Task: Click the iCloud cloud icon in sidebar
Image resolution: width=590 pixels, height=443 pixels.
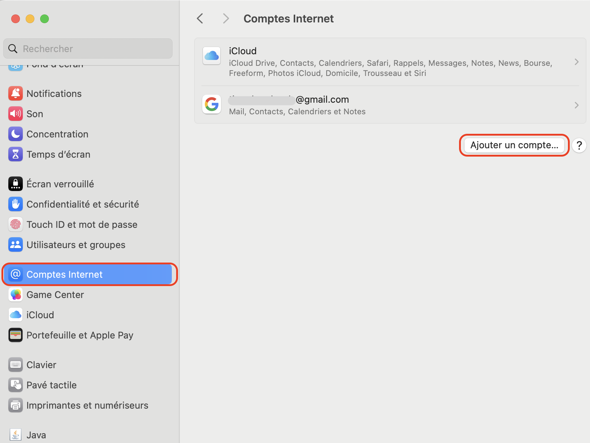Action: point(16,315)
